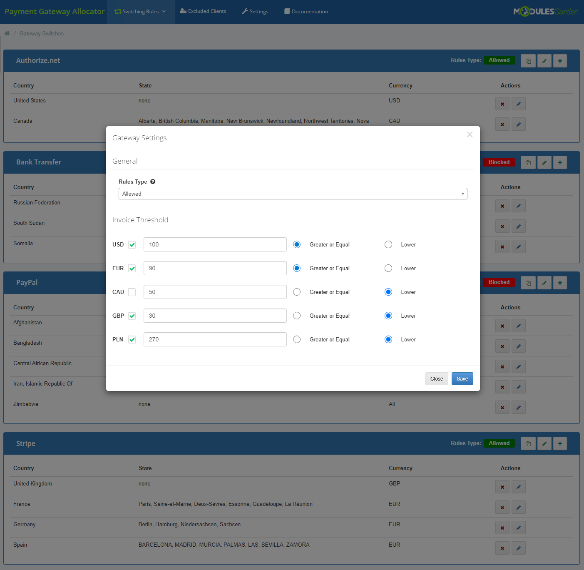The width and height of the screenshot is (584, 570).
Task: Select Lower for USD threshold
Action: pos(388,244)
